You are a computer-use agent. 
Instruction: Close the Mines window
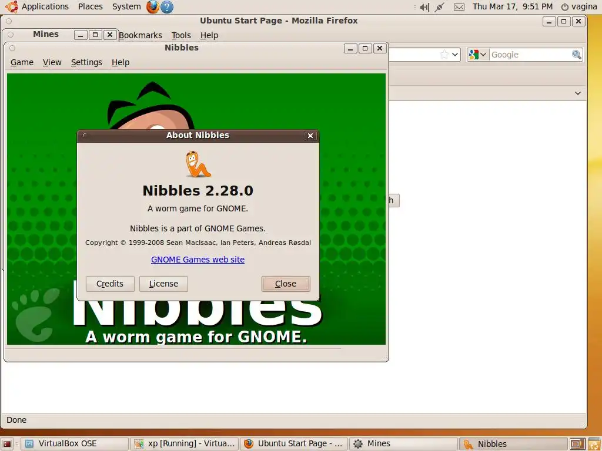(110, 35)
